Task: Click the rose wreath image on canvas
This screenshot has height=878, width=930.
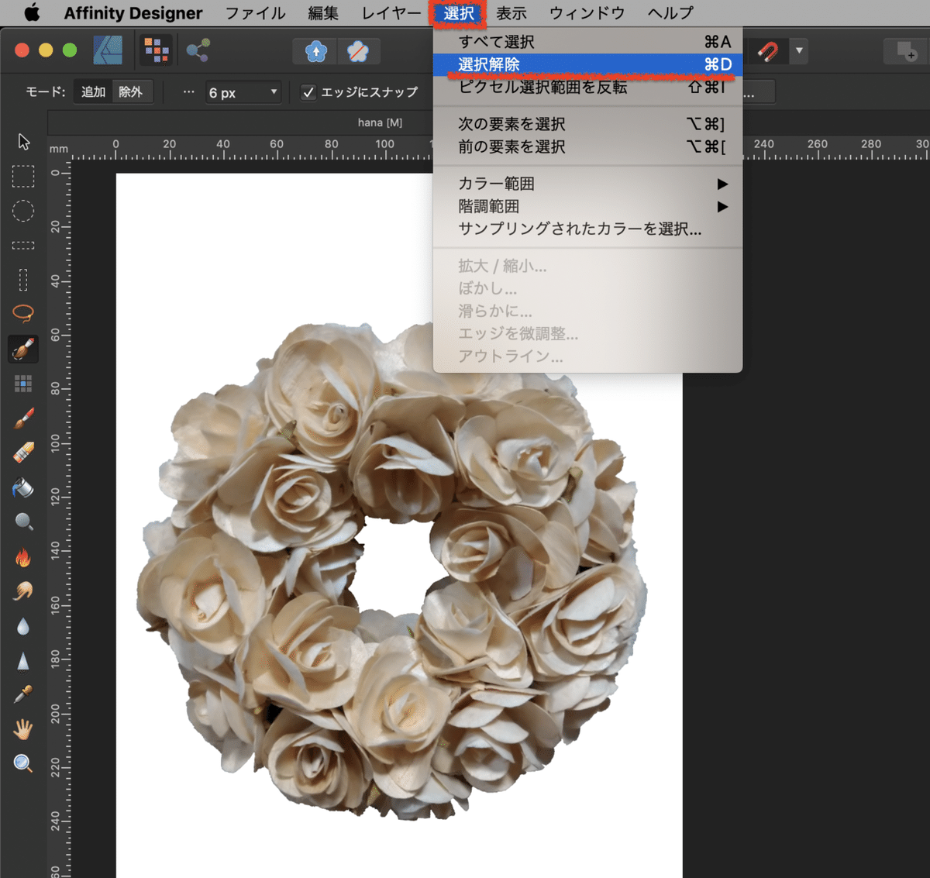Action: point(393,571)
